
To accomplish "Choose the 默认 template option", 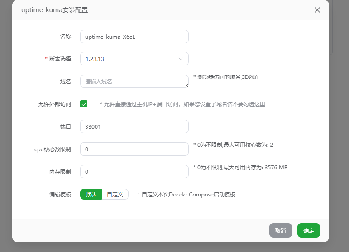I will click(91, 194).
